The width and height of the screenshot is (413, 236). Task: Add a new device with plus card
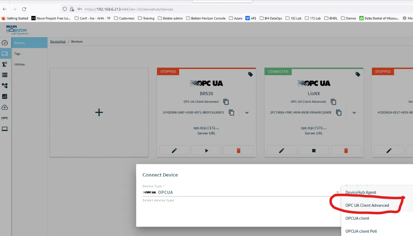[x=99, y=112]
